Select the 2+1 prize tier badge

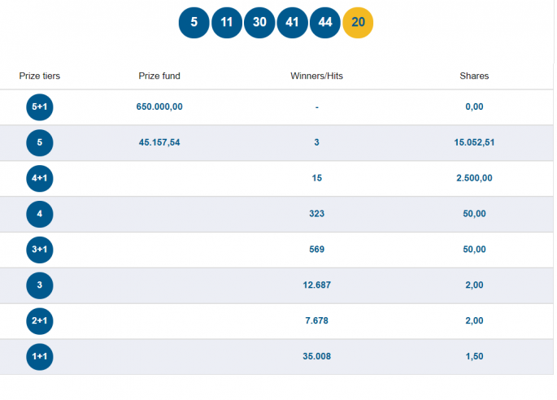pyautogui.click(x=40, y=321)
